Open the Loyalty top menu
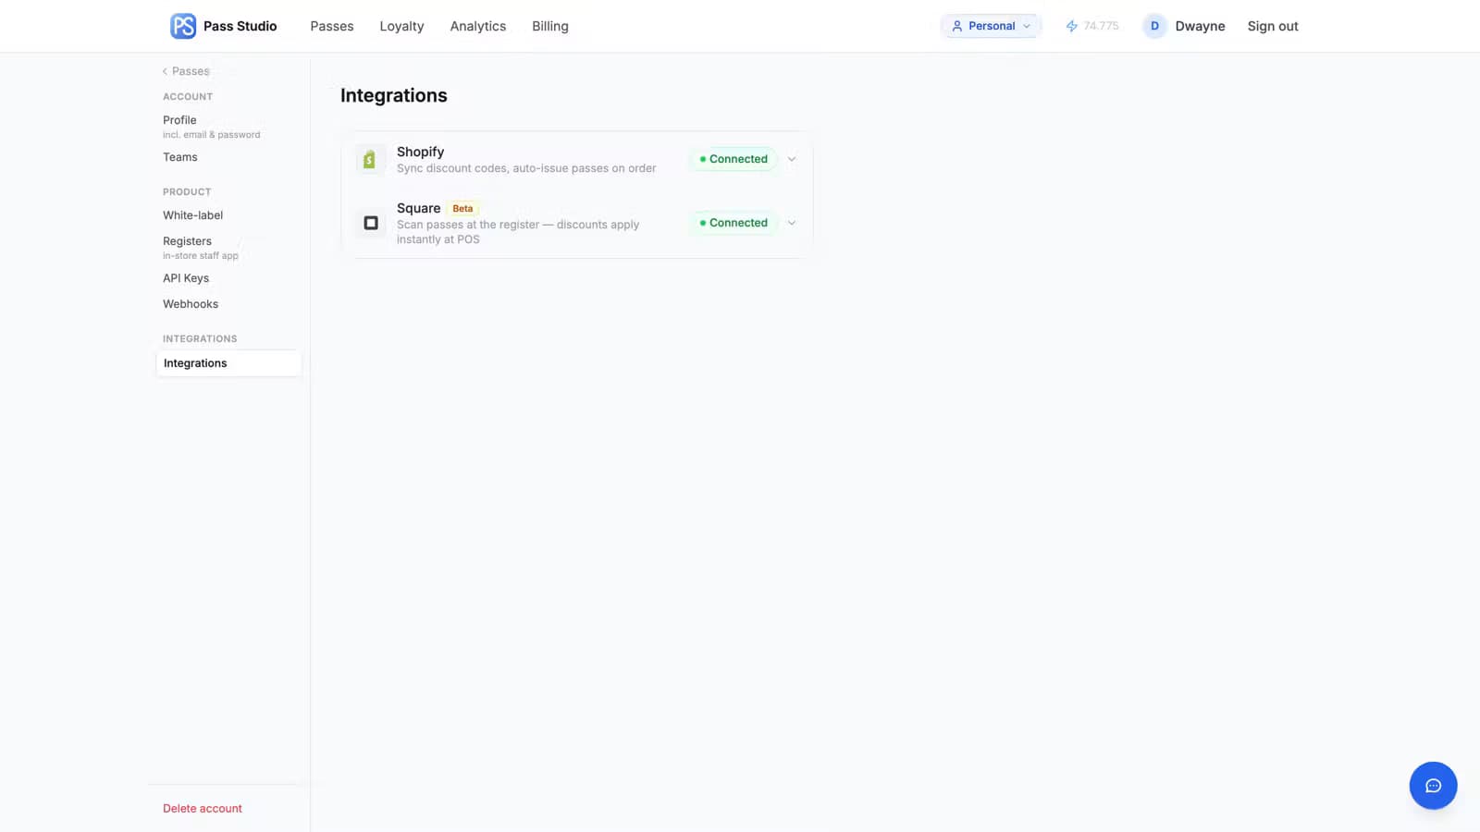 (401, 26)
